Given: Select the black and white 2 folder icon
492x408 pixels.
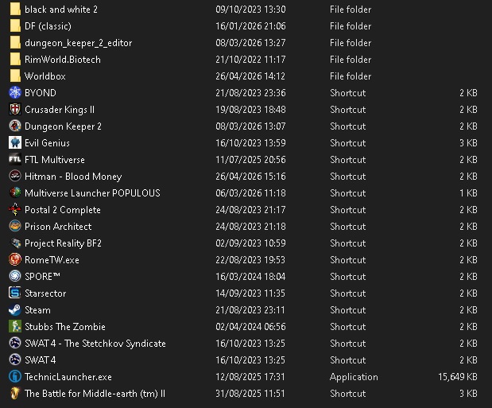Looking at the screenshot, I should point(15,9).
